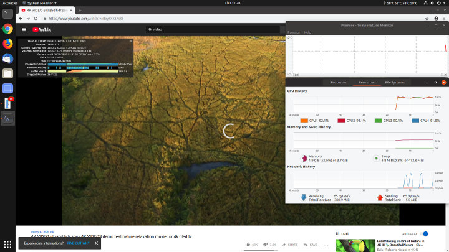Click the Receiving blue arrow indicator
This screenshot has height=252, width=449.
coord(303,197)
